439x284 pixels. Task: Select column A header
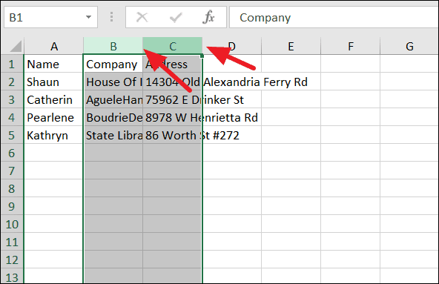point(53,46)
